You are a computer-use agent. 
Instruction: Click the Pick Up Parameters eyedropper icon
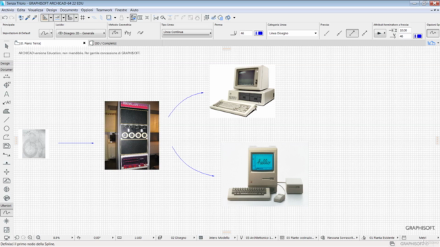click(28, 18)
